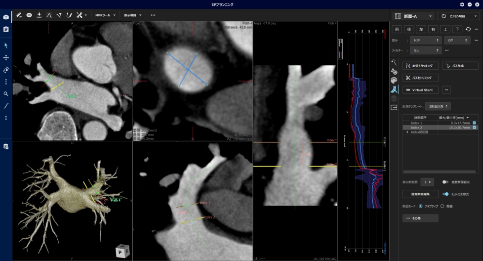Click the Virtual Stent button
The image size is (483, 261).
pyautogui.click(x=420, y=90)
